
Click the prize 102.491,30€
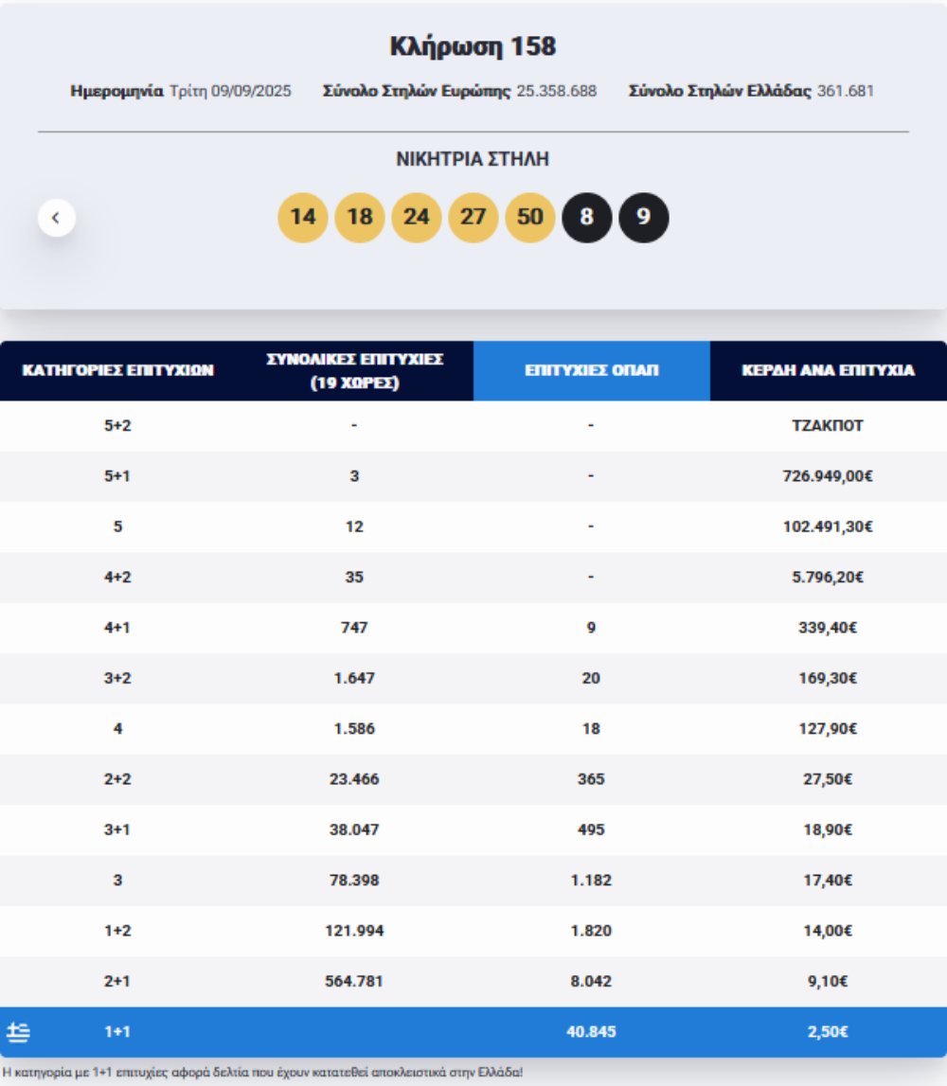[x=828, y=527]
